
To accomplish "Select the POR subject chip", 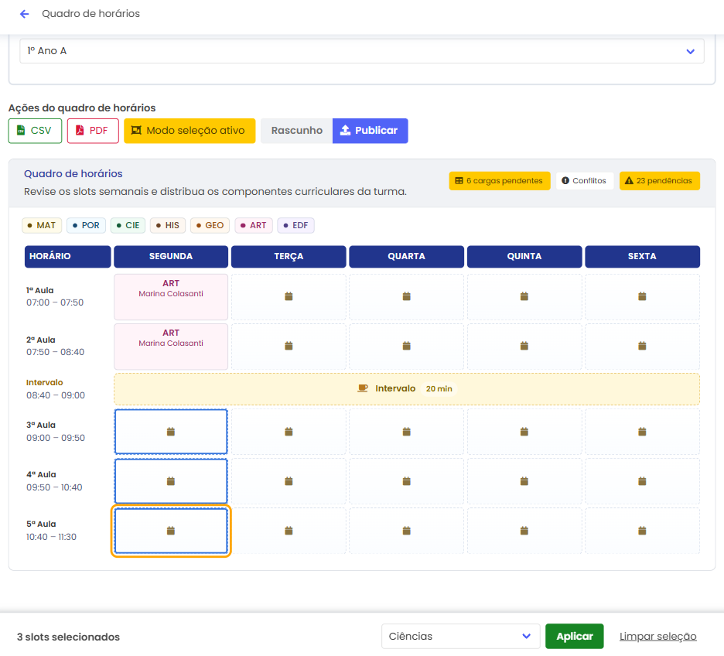I will [87, 225].
